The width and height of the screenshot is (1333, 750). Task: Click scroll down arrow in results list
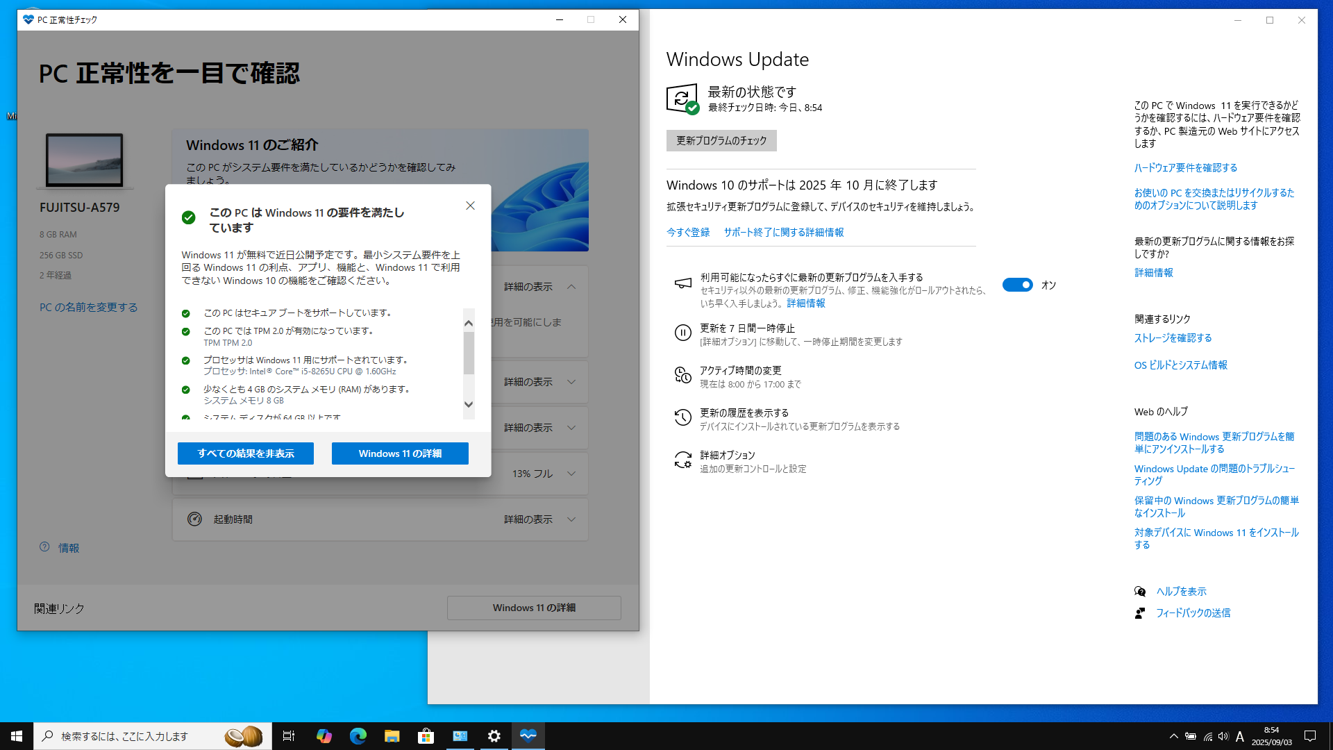click(x=469, y=404)
